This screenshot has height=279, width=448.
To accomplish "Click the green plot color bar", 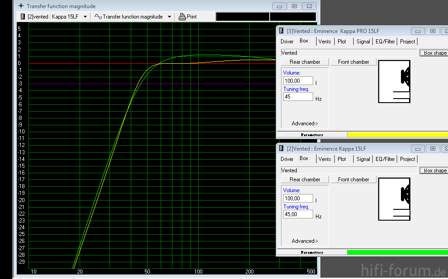I will (x=397, y=252).
